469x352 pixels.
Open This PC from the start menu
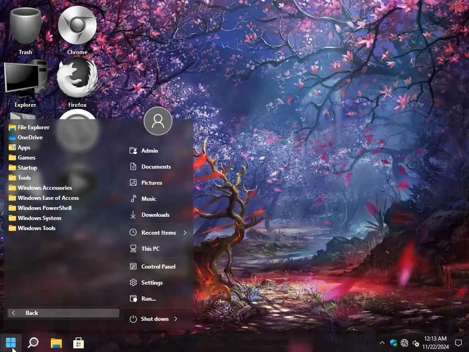point(145,249)
